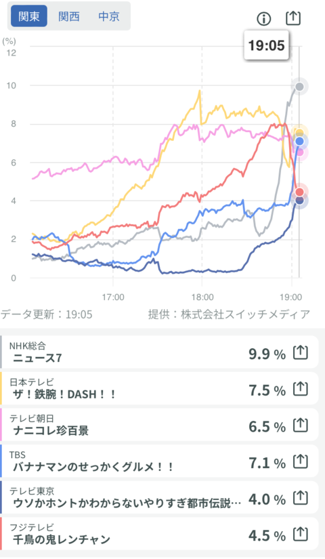Tap the chart share icon at top
The image size is (325, 559).
[x=293, y=18]
